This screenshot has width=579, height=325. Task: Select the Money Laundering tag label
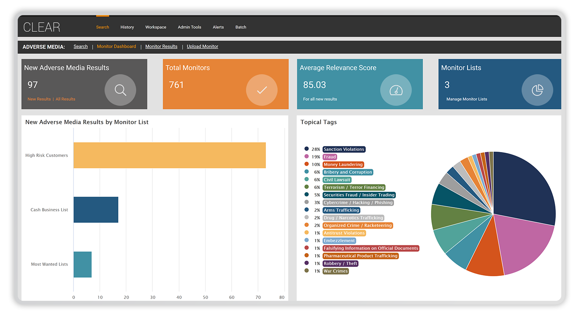pyautogui.click(x=343, y=164)
